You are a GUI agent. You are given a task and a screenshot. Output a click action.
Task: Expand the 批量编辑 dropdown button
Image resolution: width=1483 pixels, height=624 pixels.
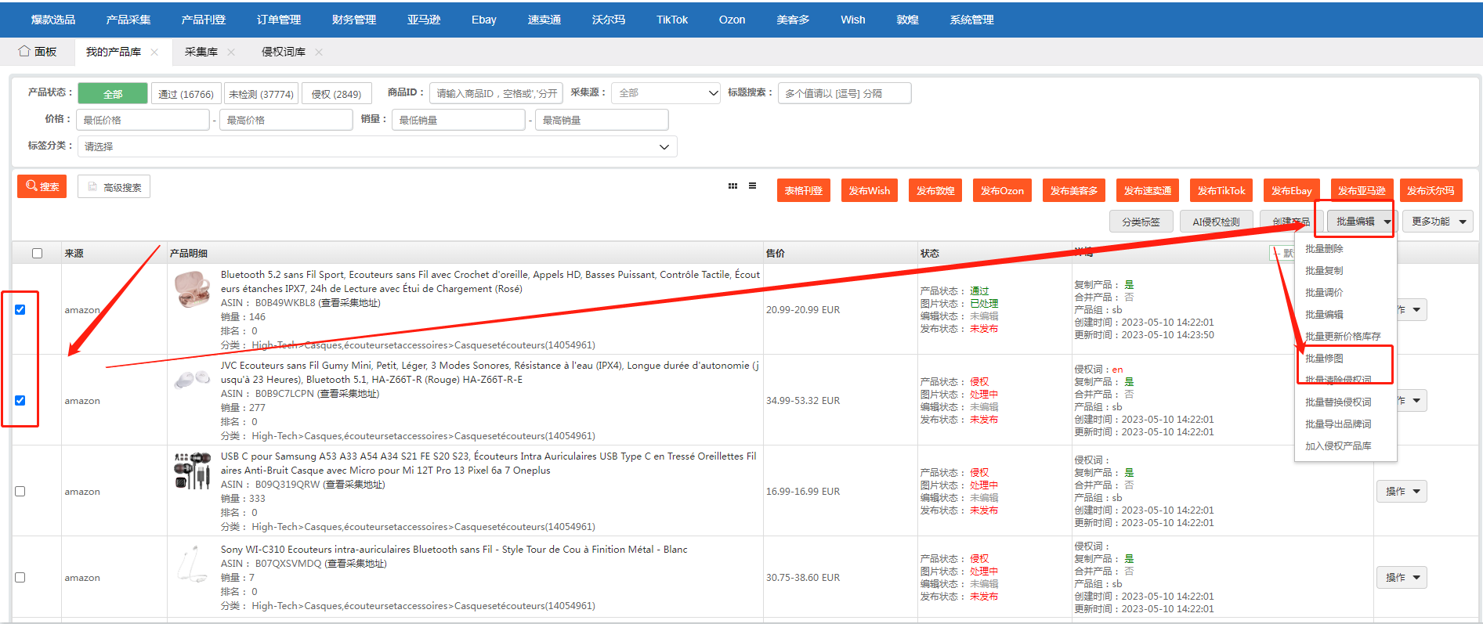point(1362,222)
